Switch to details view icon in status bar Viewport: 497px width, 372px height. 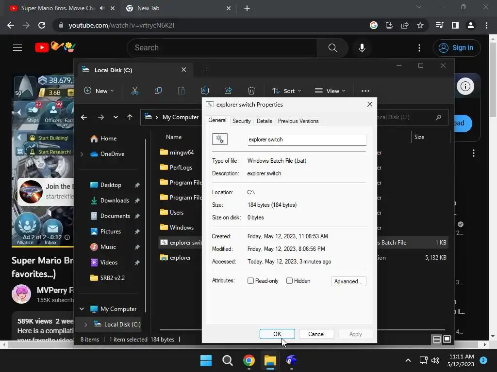[x=436, y=340]
